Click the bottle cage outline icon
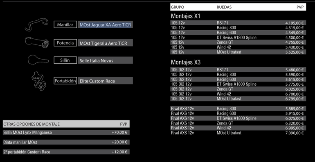The image size is (315, 162). tap(39, 81)
